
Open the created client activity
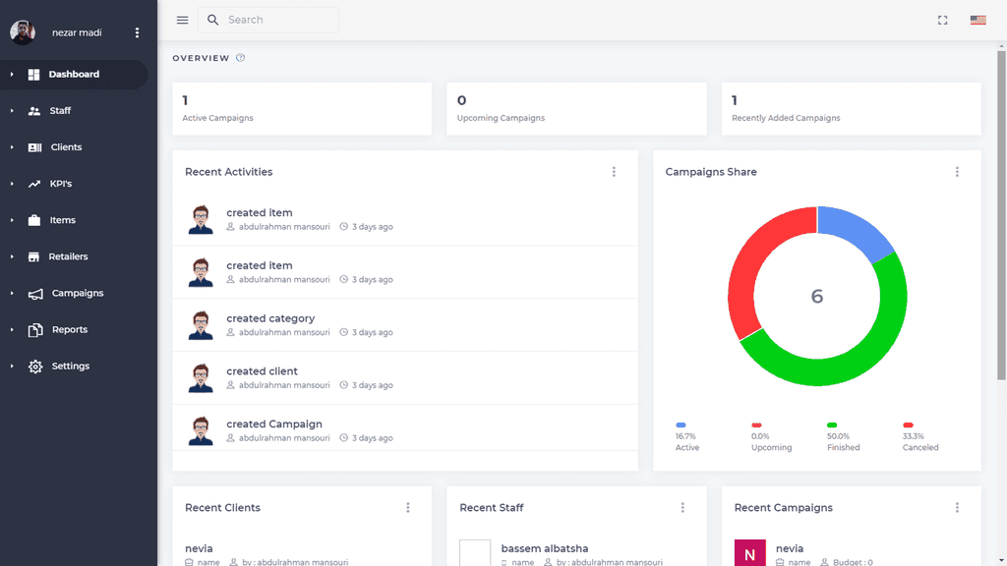tap(405, 378)
